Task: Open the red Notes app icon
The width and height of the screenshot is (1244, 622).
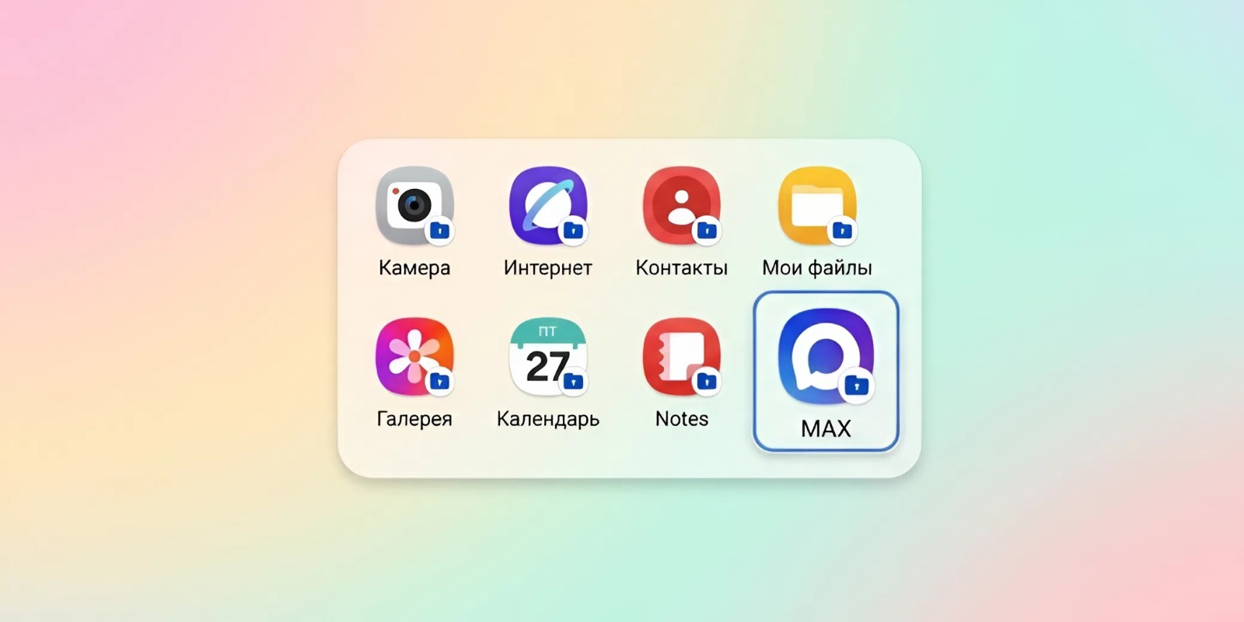Action: [x=681, y=356]
